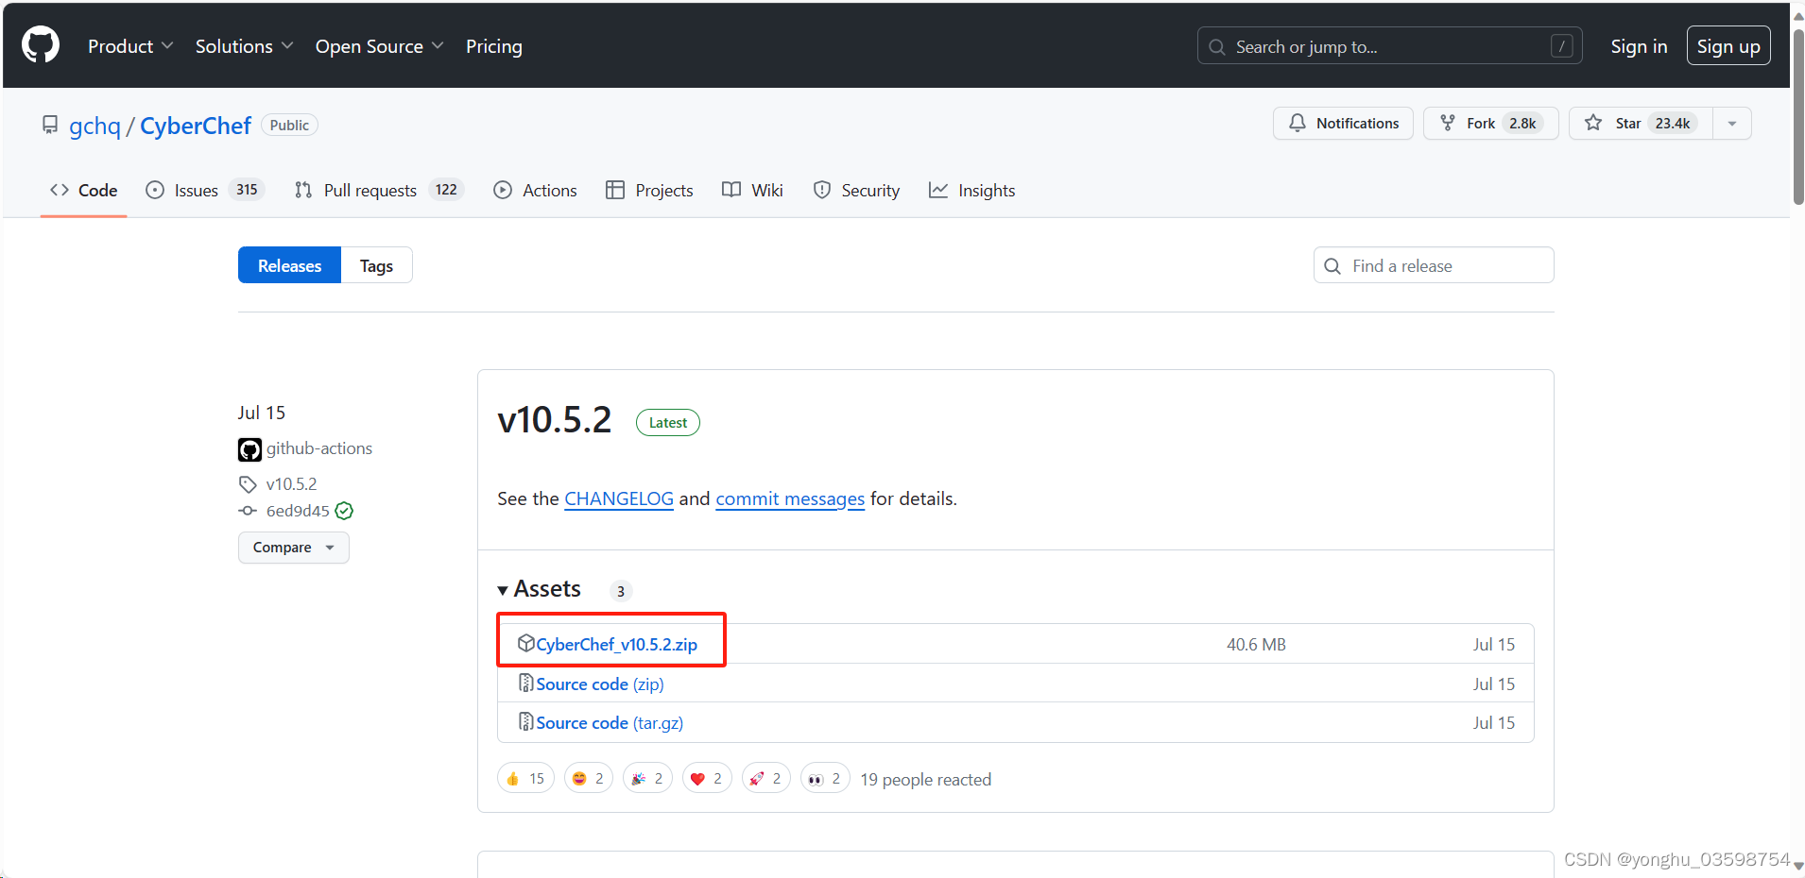Click the Sign up button
The width and height of the screenshot is (1805, 878).
tap(1728, 46)
